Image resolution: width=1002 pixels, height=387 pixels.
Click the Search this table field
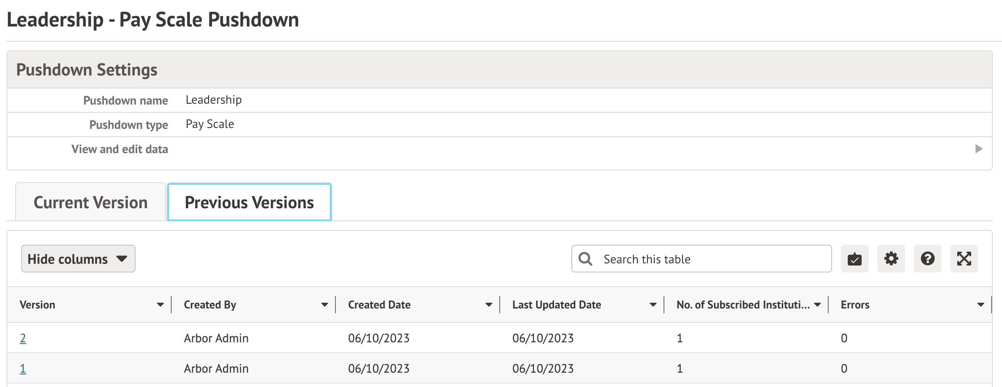coord(713,259)
